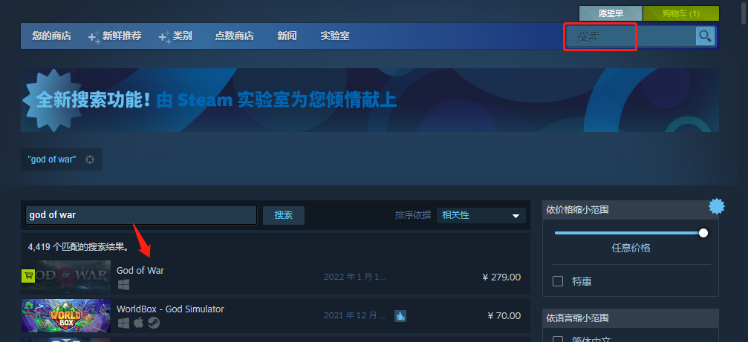Click the top-right 搜索 input field
Image resolution: width=748 pixels, height=342 pixels.
(631, 36)
